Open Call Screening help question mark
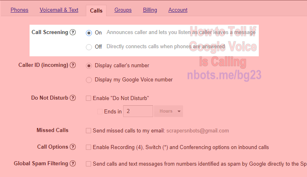Image resolution: width=307 pixels, height=177 pixels. point(72,32)
